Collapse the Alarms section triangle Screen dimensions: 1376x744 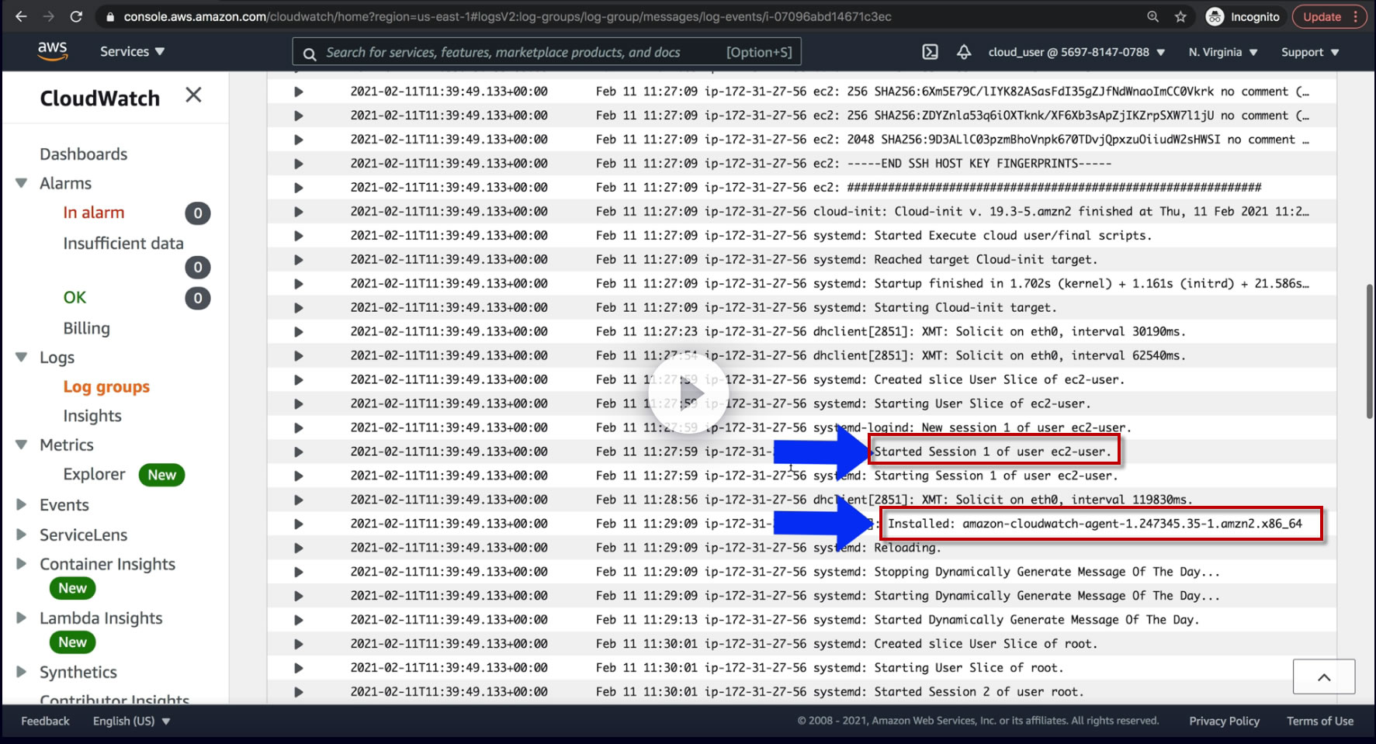click(22, 183)
